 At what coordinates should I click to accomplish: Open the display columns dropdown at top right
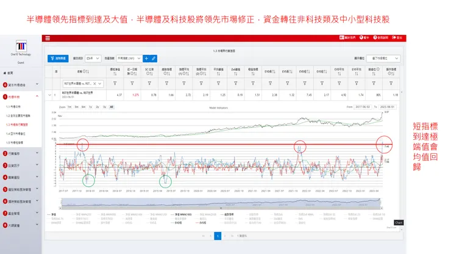(383, 59)
